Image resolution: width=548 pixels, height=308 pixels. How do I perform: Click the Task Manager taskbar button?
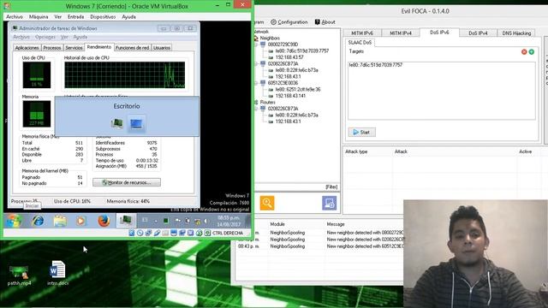[x=126, y=221]
